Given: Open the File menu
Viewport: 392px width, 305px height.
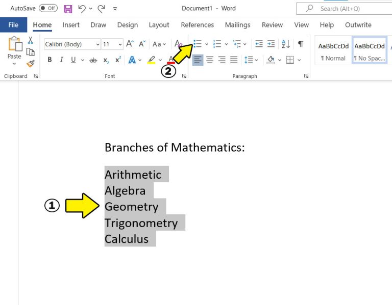Looking at the screenshot, I should coord(13,25).
